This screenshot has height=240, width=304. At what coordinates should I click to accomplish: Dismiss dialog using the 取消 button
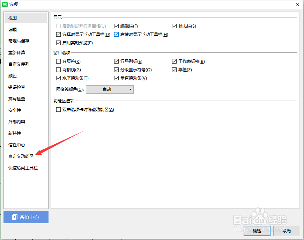[287, 231]
